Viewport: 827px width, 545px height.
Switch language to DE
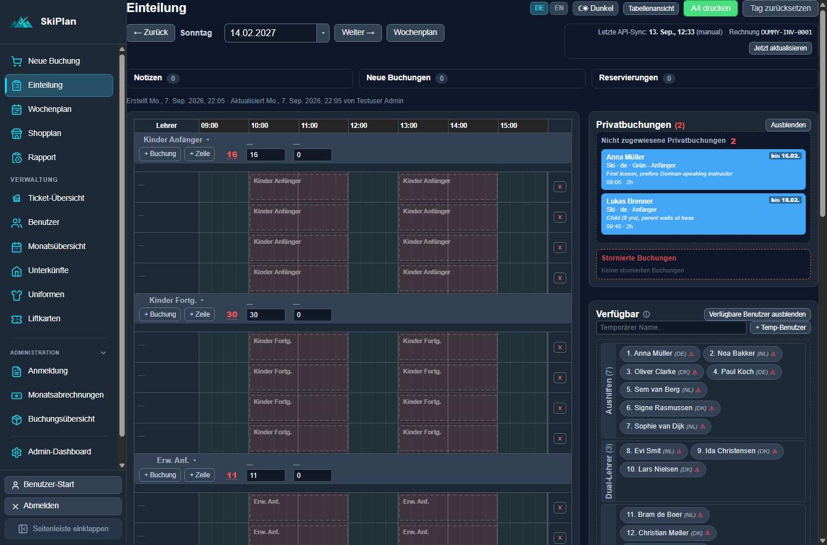[x=539, y=8]
